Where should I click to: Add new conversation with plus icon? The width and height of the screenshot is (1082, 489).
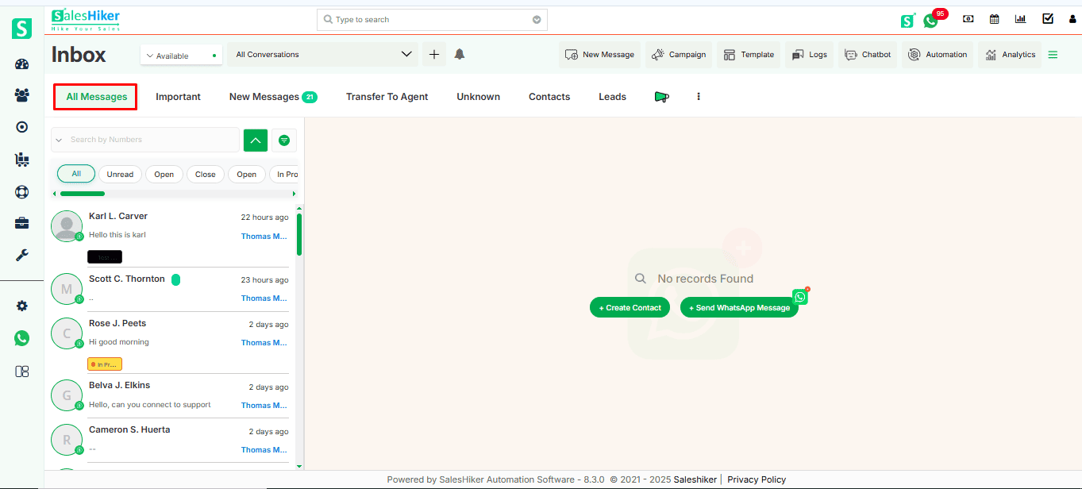pos(433,54)
